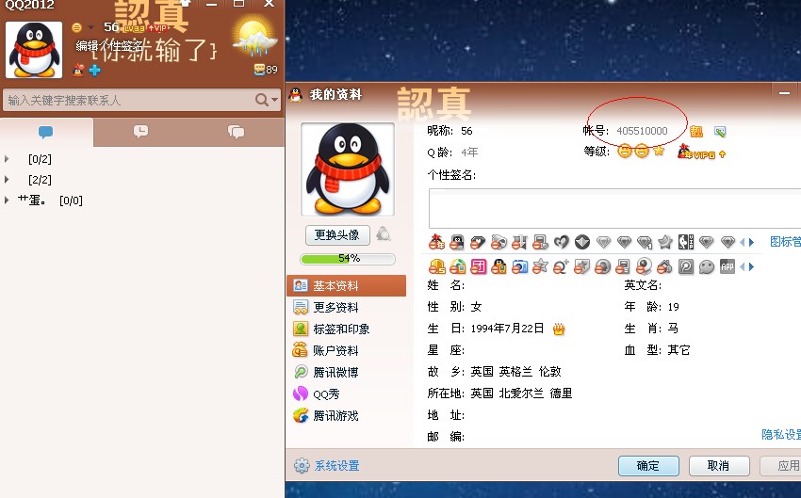Switch to the contacts tab
Image resolution: width=801 pixels, height=498 pixels.
pos(46,132)
